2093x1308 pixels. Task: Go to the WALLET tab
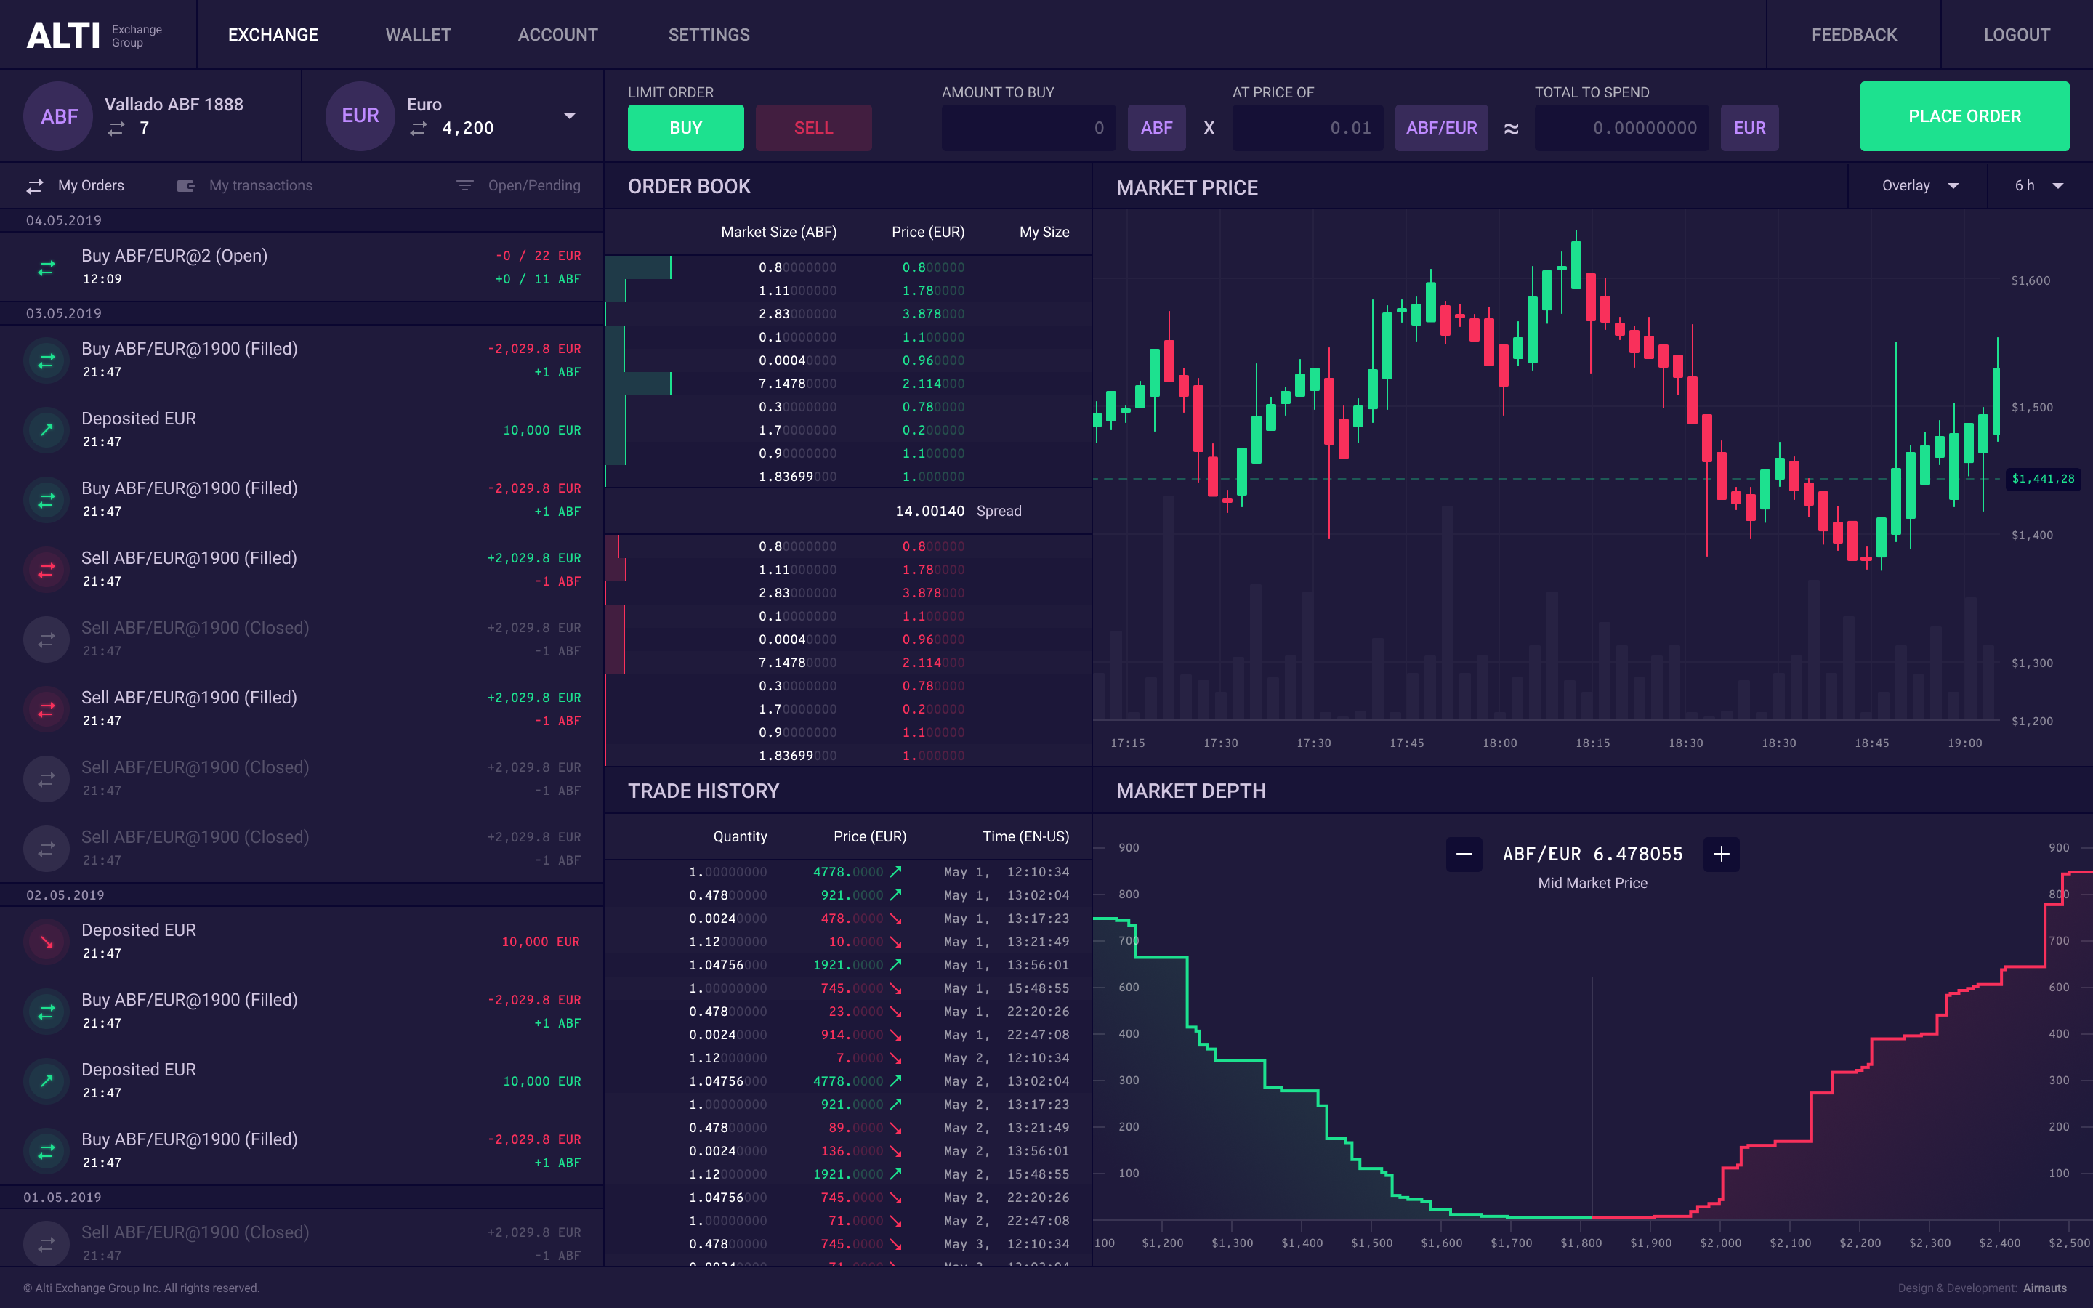click(x=419, y=35)
